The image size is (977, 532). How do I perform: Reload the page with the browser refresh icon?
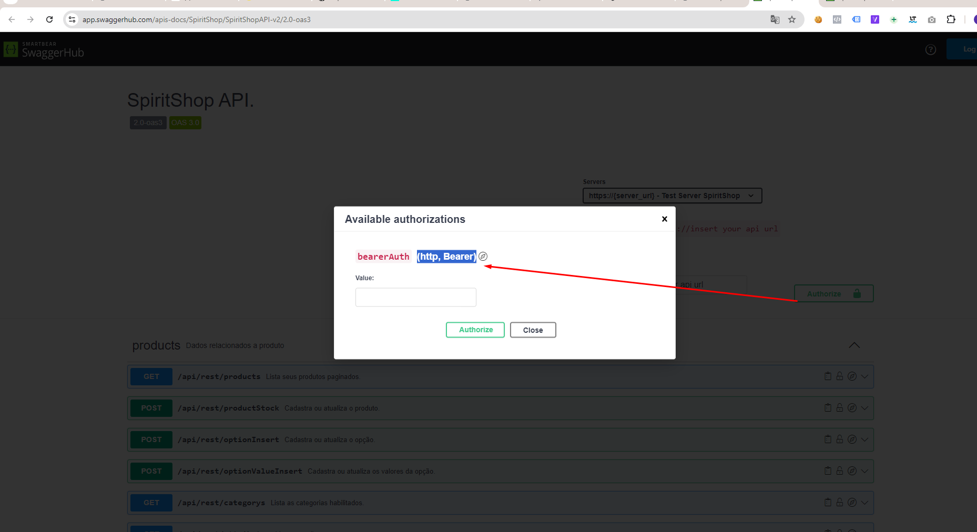tap(49, 19)
